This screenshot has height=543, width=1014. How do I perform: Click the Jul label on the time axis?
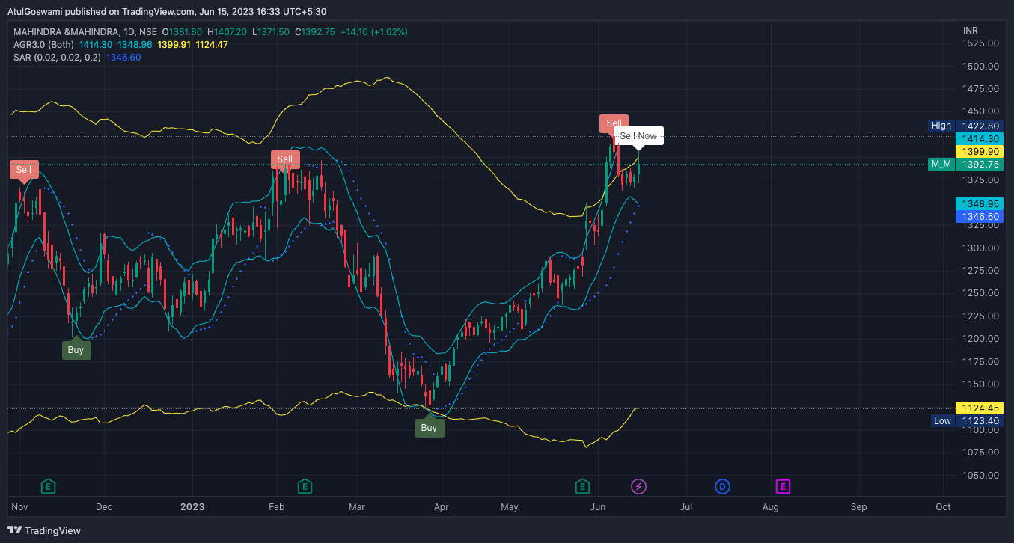pyautogui.click(x=686, y=507)
